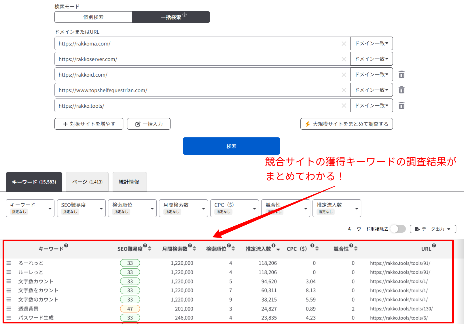Open help tooltip icon next to URL column header
This screenshot has width=464, height=324.
pos(434,246)
